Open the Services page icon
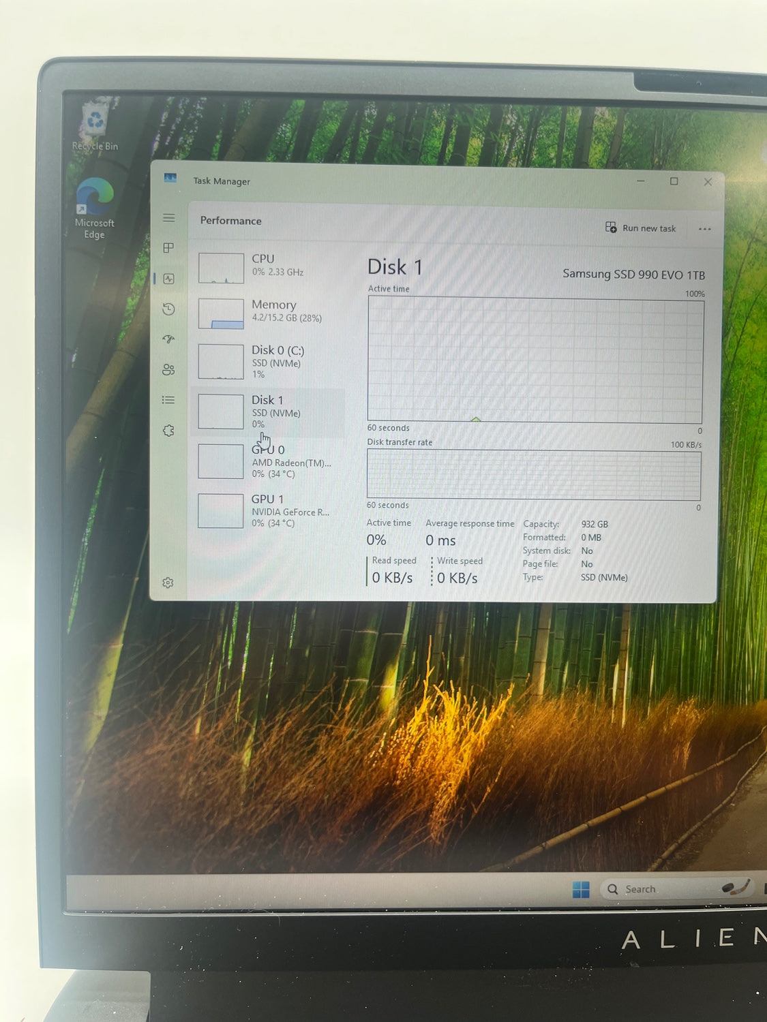 pyautogui.click(x=169, y=431)
